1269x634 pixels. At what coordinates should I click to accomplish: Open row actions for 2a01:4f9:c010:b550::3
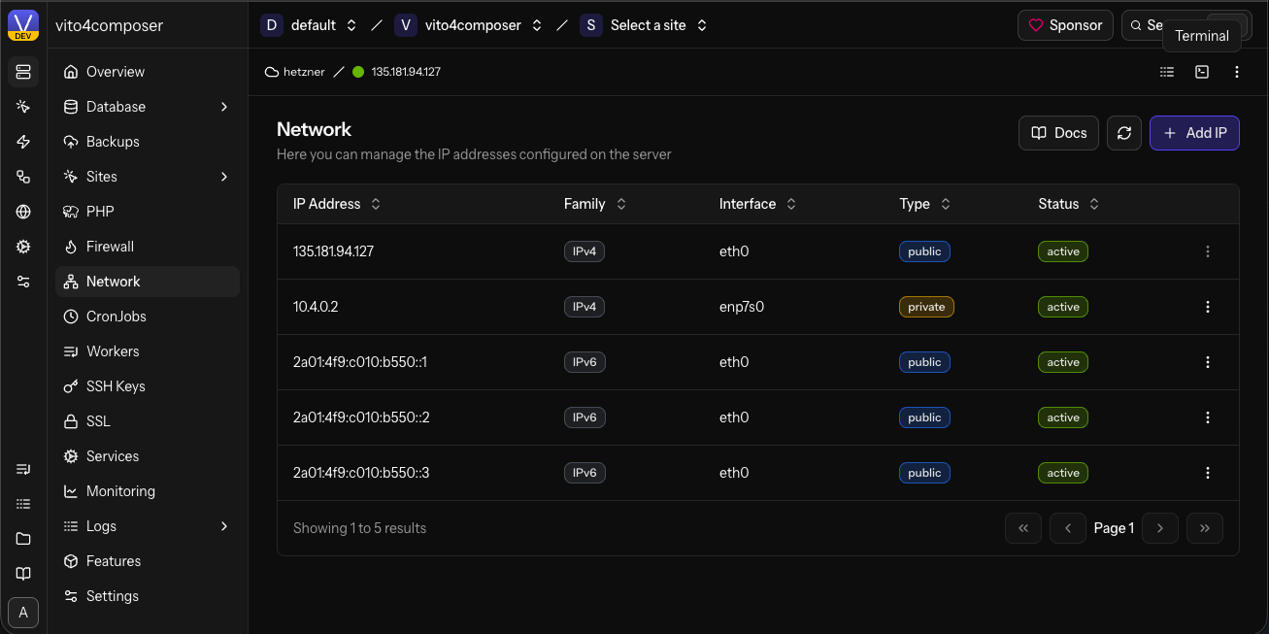[x=1208, y=473]
